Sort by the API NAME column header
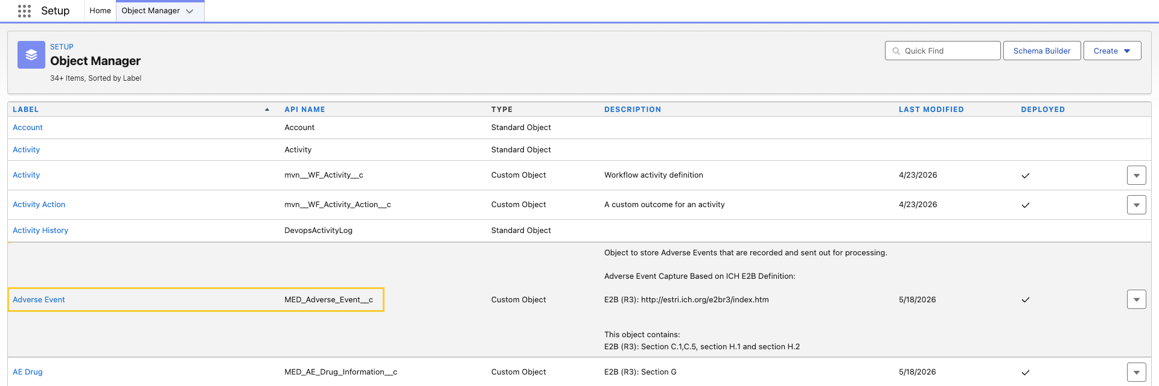Image resolution: width=1159 pixels, height=386 pixels. point(305,110)
